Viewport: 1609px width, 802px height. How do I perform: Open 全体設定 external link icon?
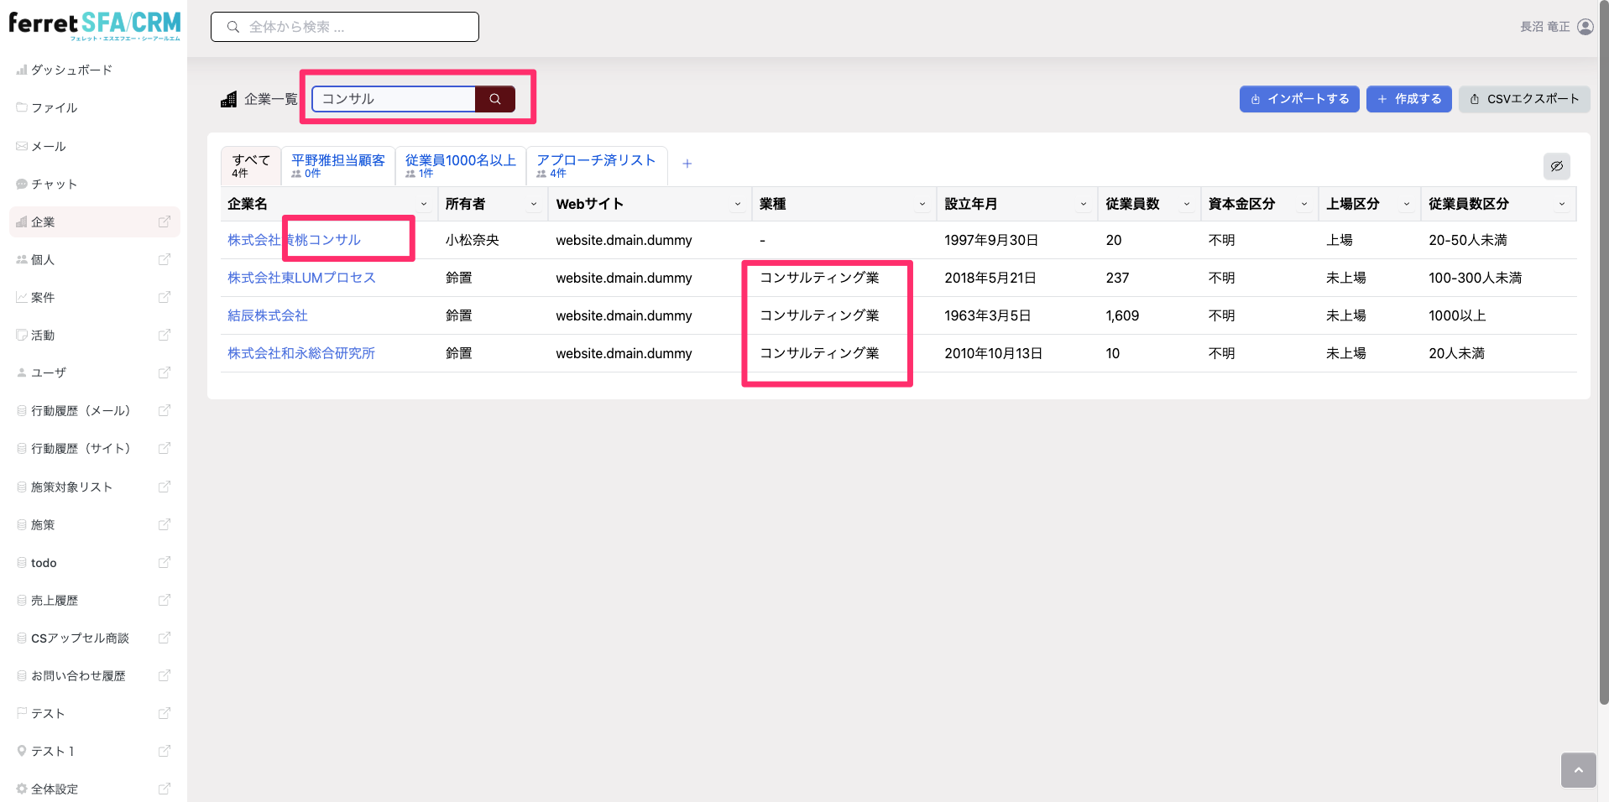(x=165, y=789)
